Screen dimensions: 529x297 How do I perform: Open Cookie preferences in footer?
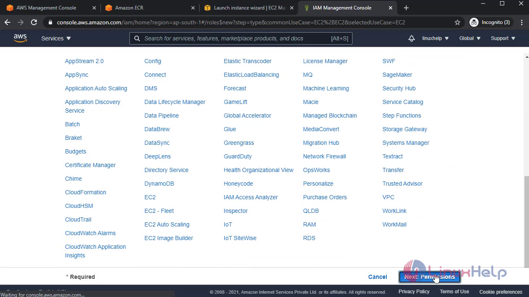coord(501,292)
